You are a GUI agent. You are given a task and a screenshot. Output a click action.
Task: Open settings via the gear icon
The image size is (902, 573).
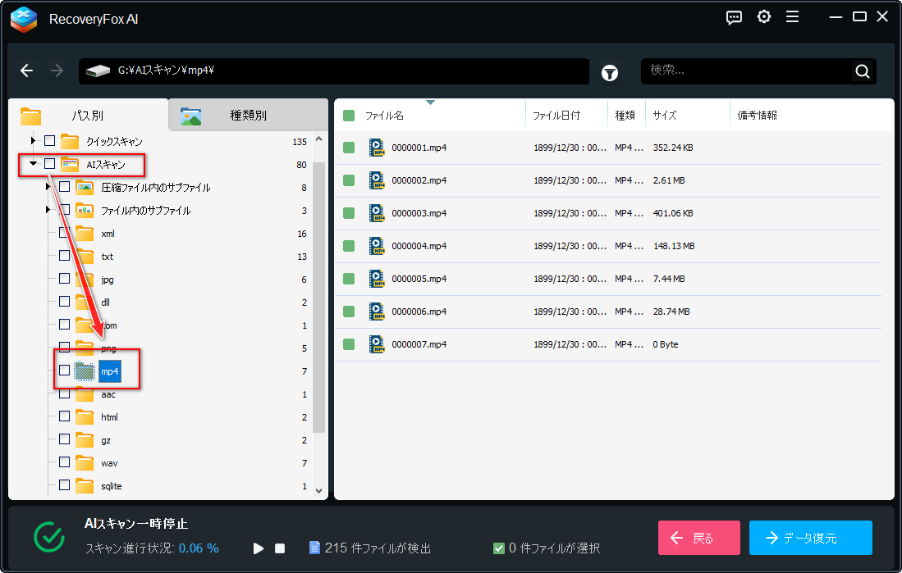point(764,17)
